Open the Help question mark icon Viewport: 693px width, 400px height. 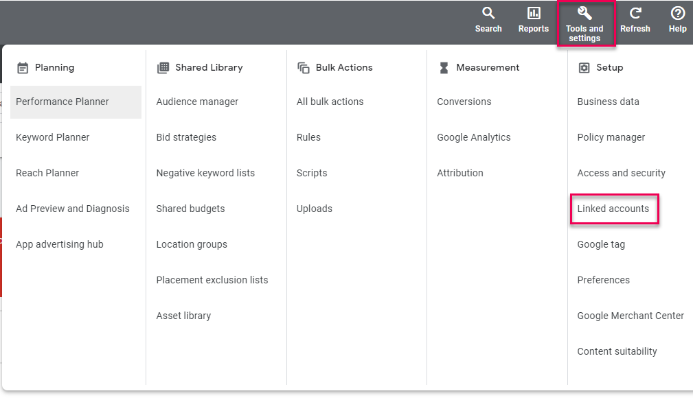coord(677,14)
